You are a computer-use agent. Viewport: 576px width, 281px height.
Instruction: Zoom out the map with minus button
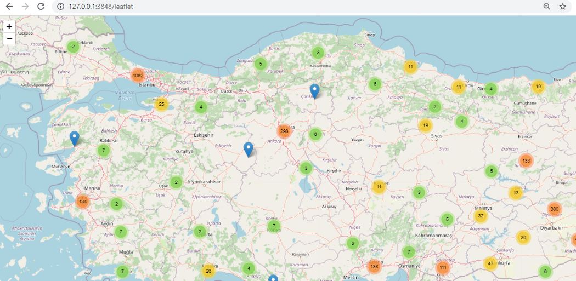[9, 39]
